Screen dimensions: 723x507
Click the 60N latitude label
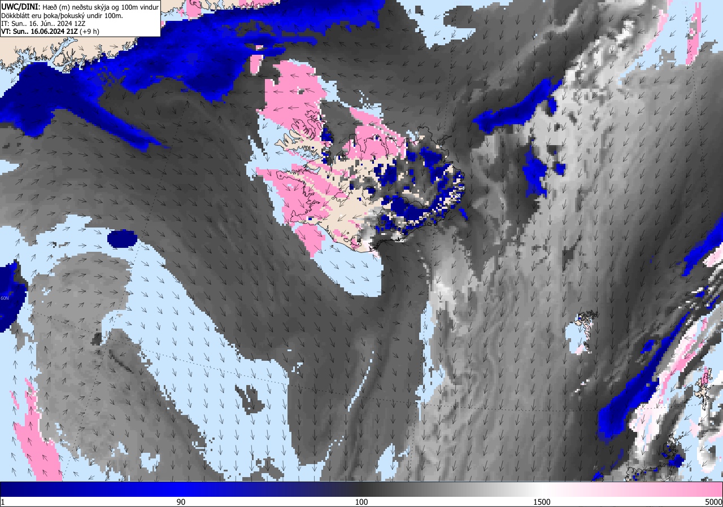(5, 298)
